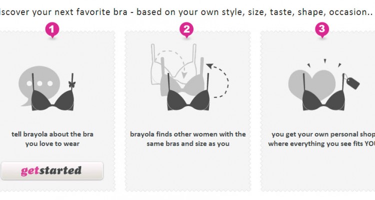375x200 pixels.
Task: Click the getstarted button
Action: (51, 170)
